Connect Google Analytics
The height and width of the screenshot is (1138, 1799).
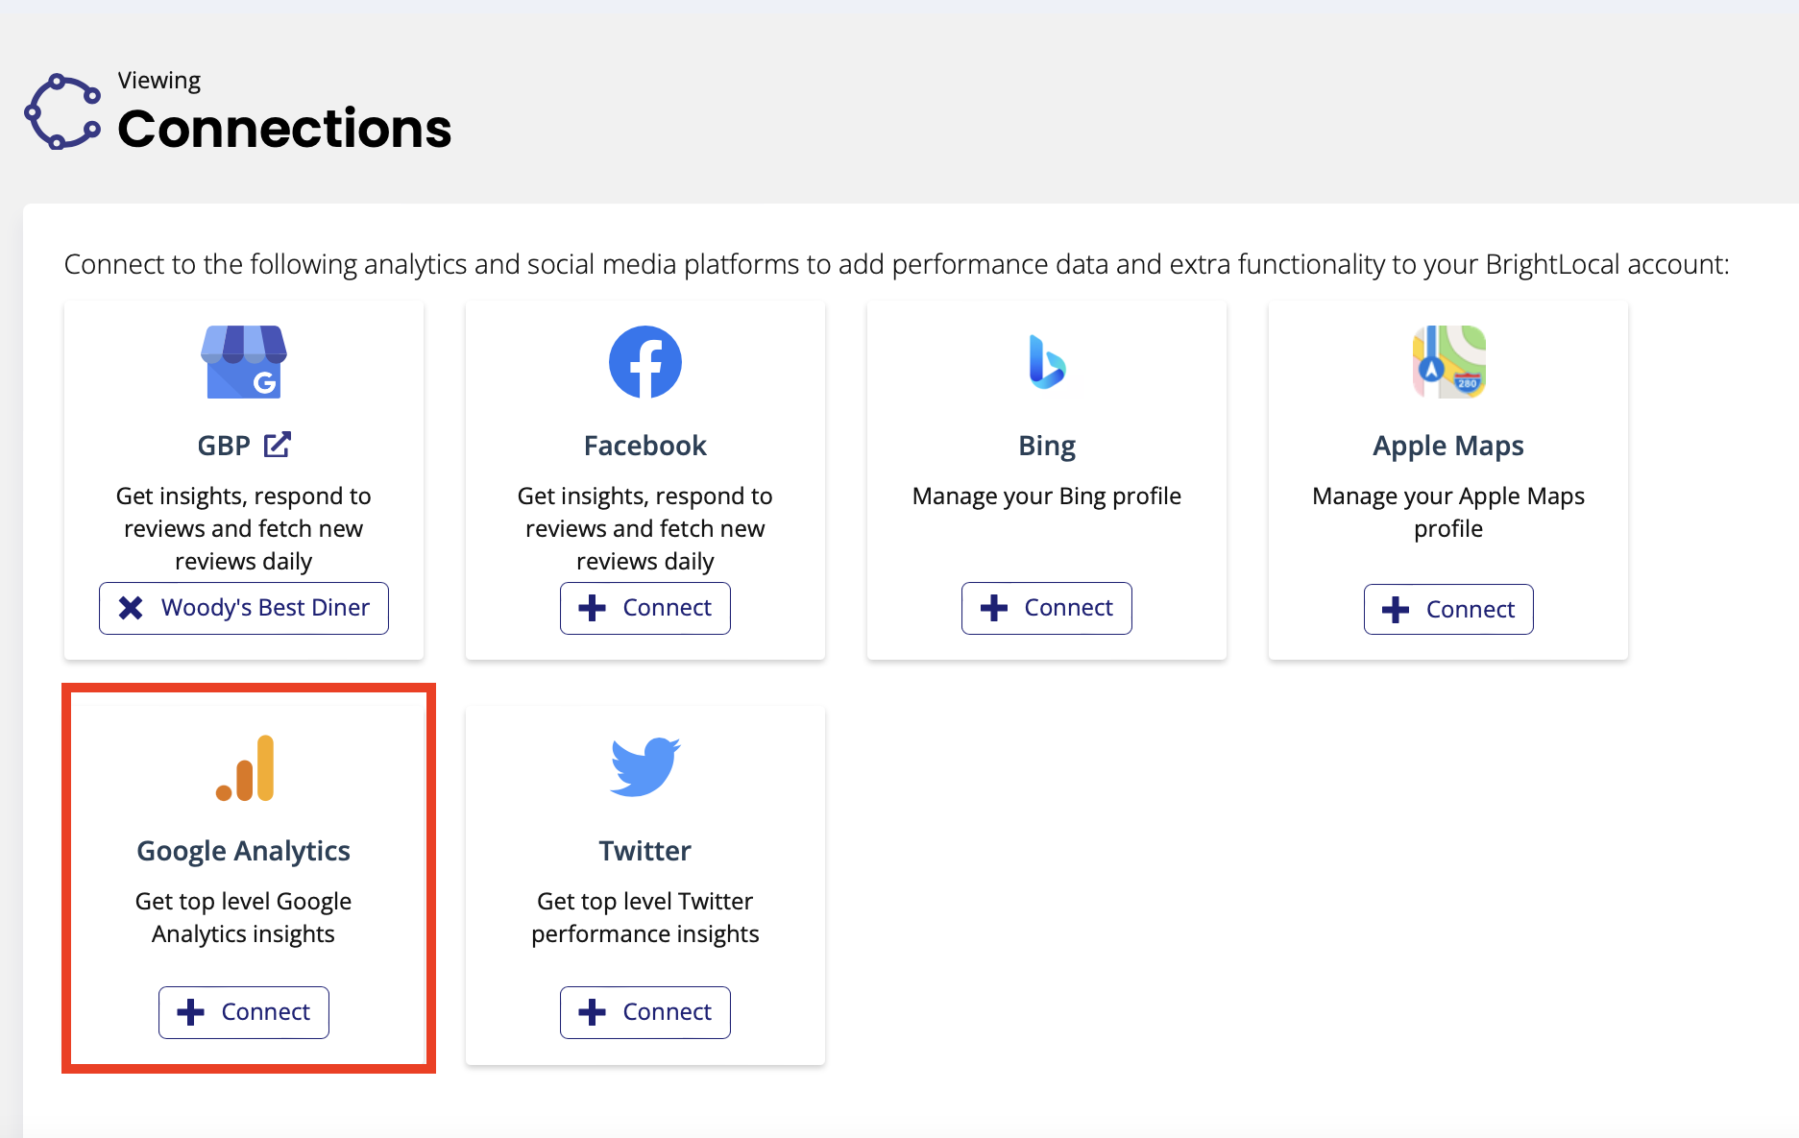tap(244, 1012)
